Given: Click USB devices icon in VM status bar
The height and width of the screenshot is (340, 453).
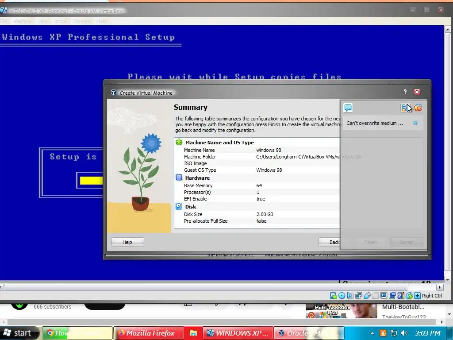Looking at the screenshot, I should coord(367,295).
